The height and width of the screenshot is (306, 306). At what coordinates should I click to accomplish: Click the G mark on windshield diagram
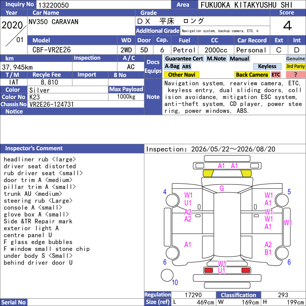(x=222, y=188)
